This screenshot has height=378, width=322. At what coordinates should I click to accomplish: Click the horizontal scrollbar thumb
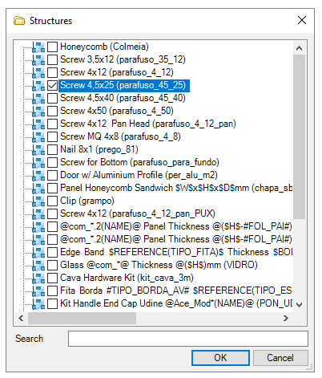[x=83, y=319]
